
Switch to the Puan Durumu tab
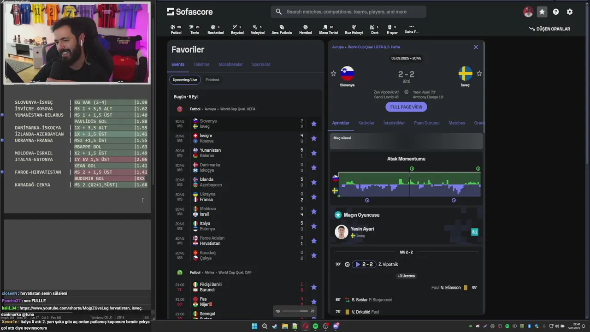[x=427, y=123]
